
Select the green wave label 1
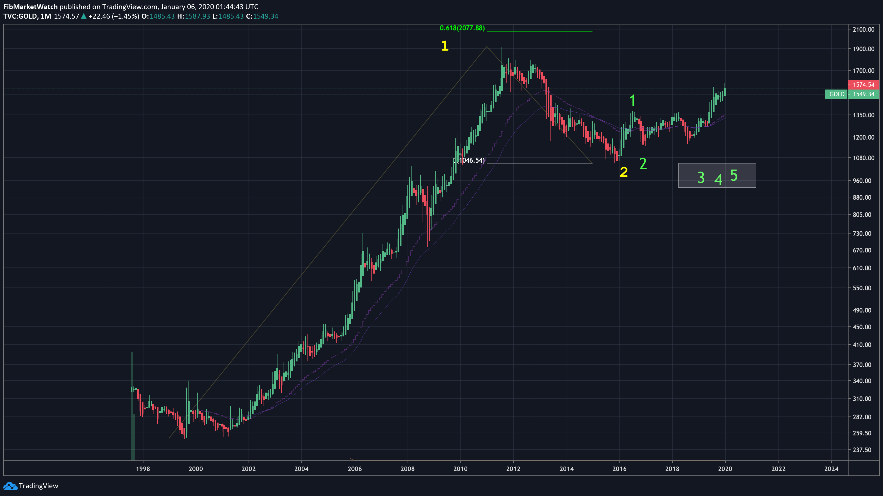tap(633, 100)
